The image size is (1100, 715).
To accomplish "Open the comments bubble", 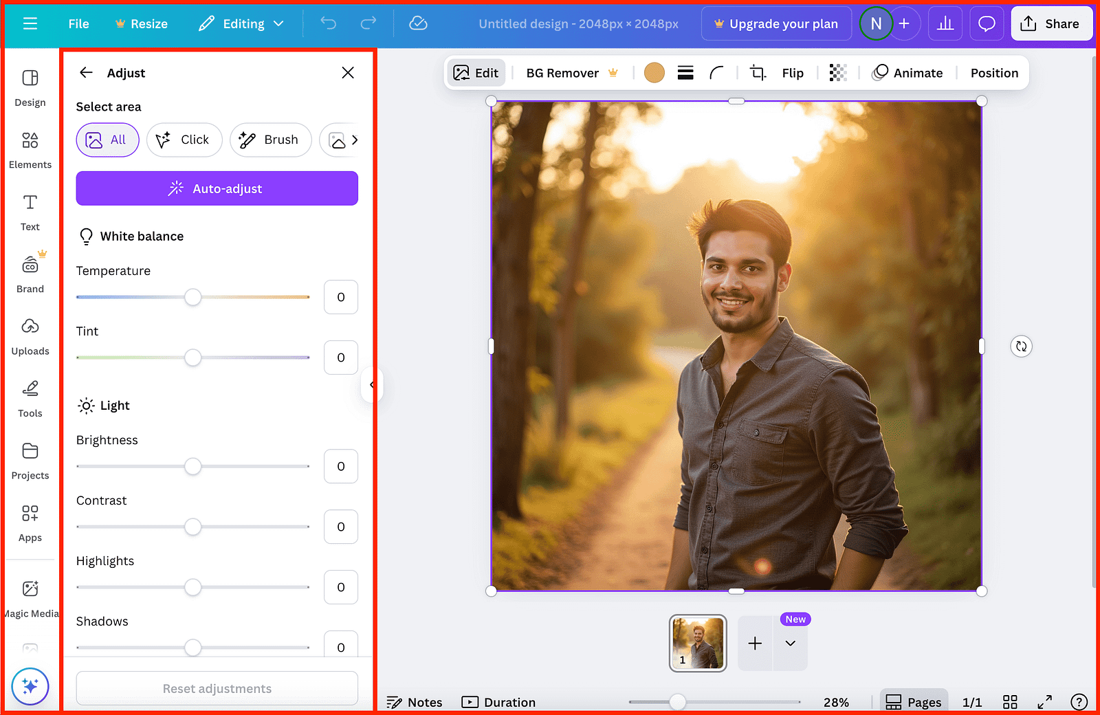I will coord(987,23).
